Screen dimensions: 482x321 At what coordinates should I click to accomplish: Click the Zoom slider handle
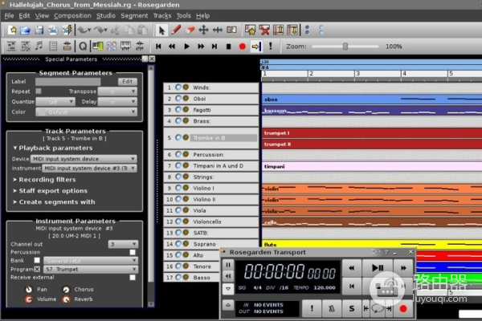(x=345, y=47)
